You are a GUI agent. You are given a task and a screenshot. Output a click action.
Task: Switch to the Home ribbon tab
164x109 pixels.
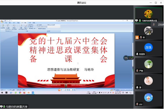click(x=6, y=23)
